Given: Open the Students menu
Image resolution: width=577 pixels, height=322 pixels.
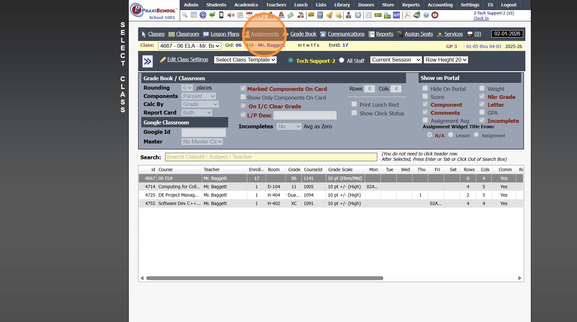Looking at the screenshot, I should click(216, 5).
